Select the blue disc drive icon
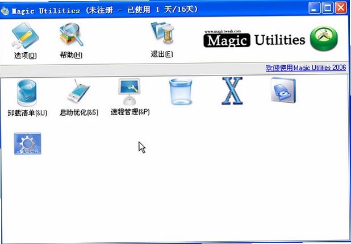The width and height of the screenshot is (351, 244). pos(283,90)
